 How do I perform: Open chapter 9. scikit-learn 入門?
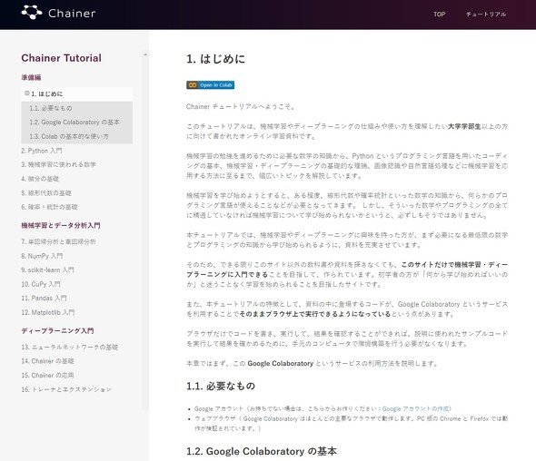point(47,270)
